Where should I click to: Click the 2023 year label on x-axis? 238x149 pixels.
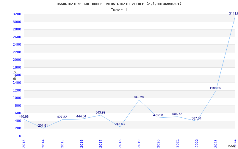click(216, 143)
